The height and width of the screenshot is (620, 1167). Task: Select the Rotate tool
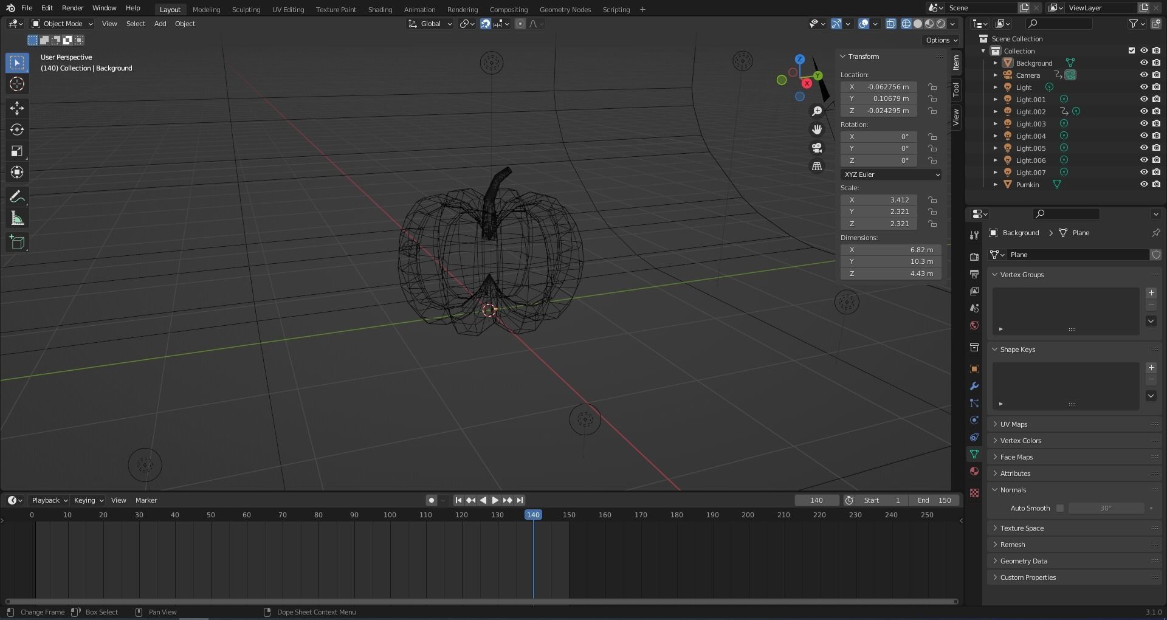17,129
